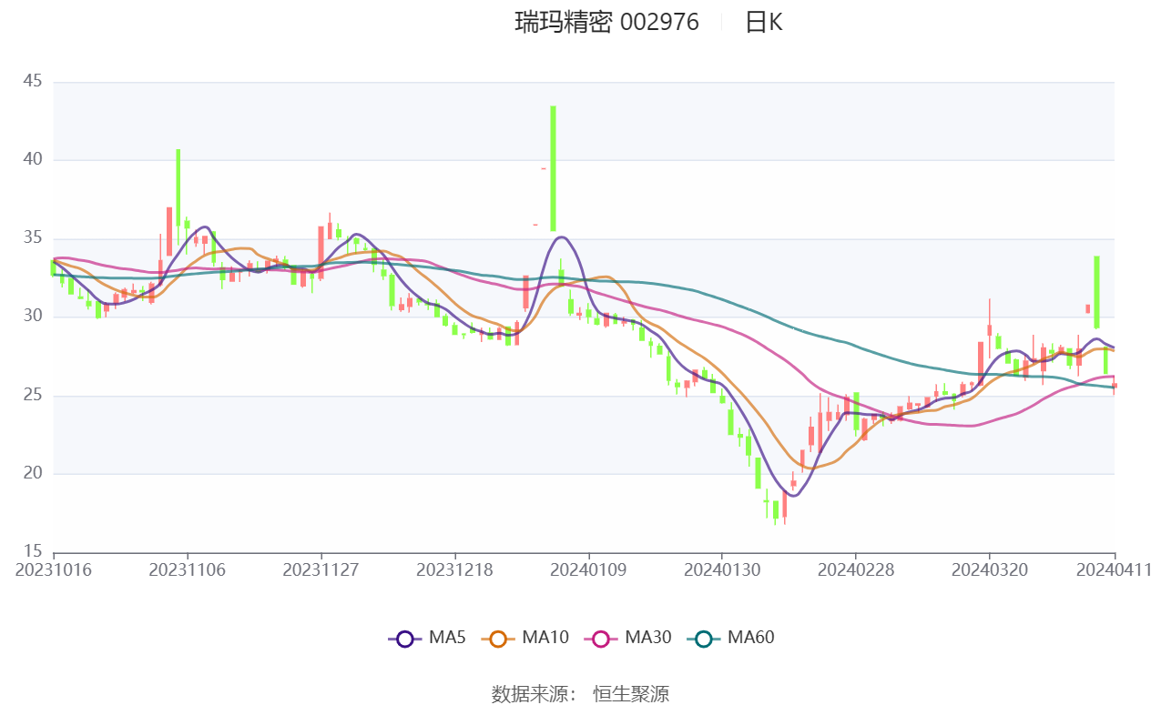This screenshot has width=1161, height=705.
Task: Click the 20240411 x-axis date label
Action: click(1114, 569)
